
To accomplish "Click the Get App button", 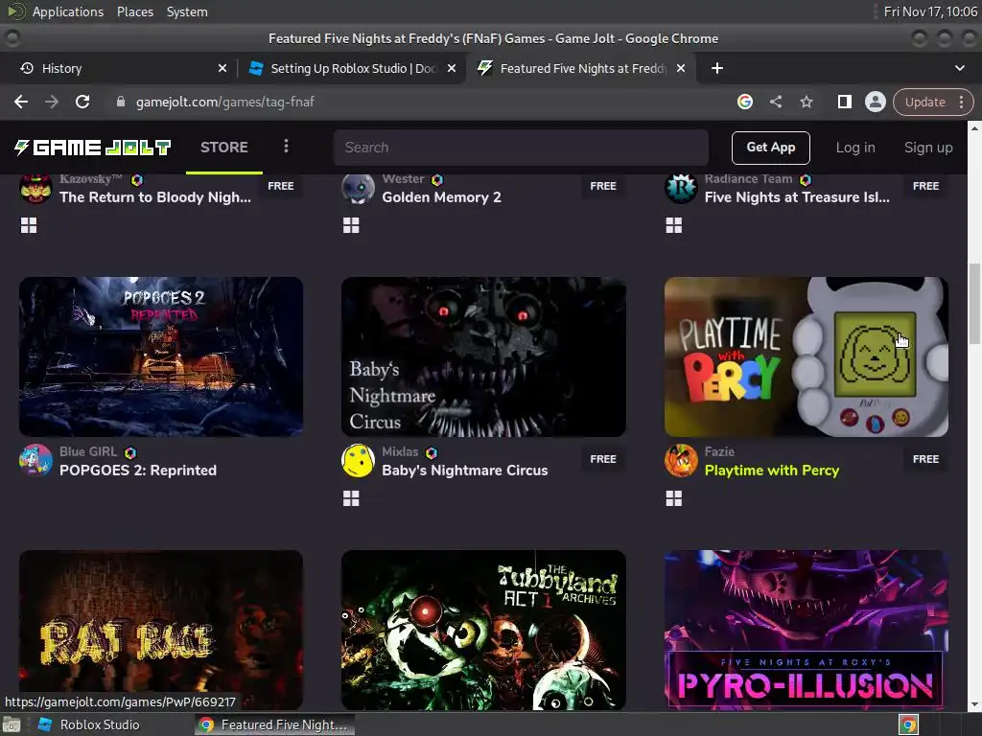I will tap(770, 148).
